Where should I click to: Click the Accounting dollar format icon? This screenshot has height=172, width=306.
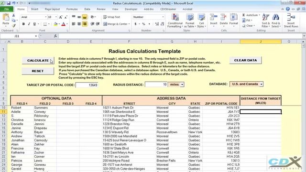coord(135,24)
